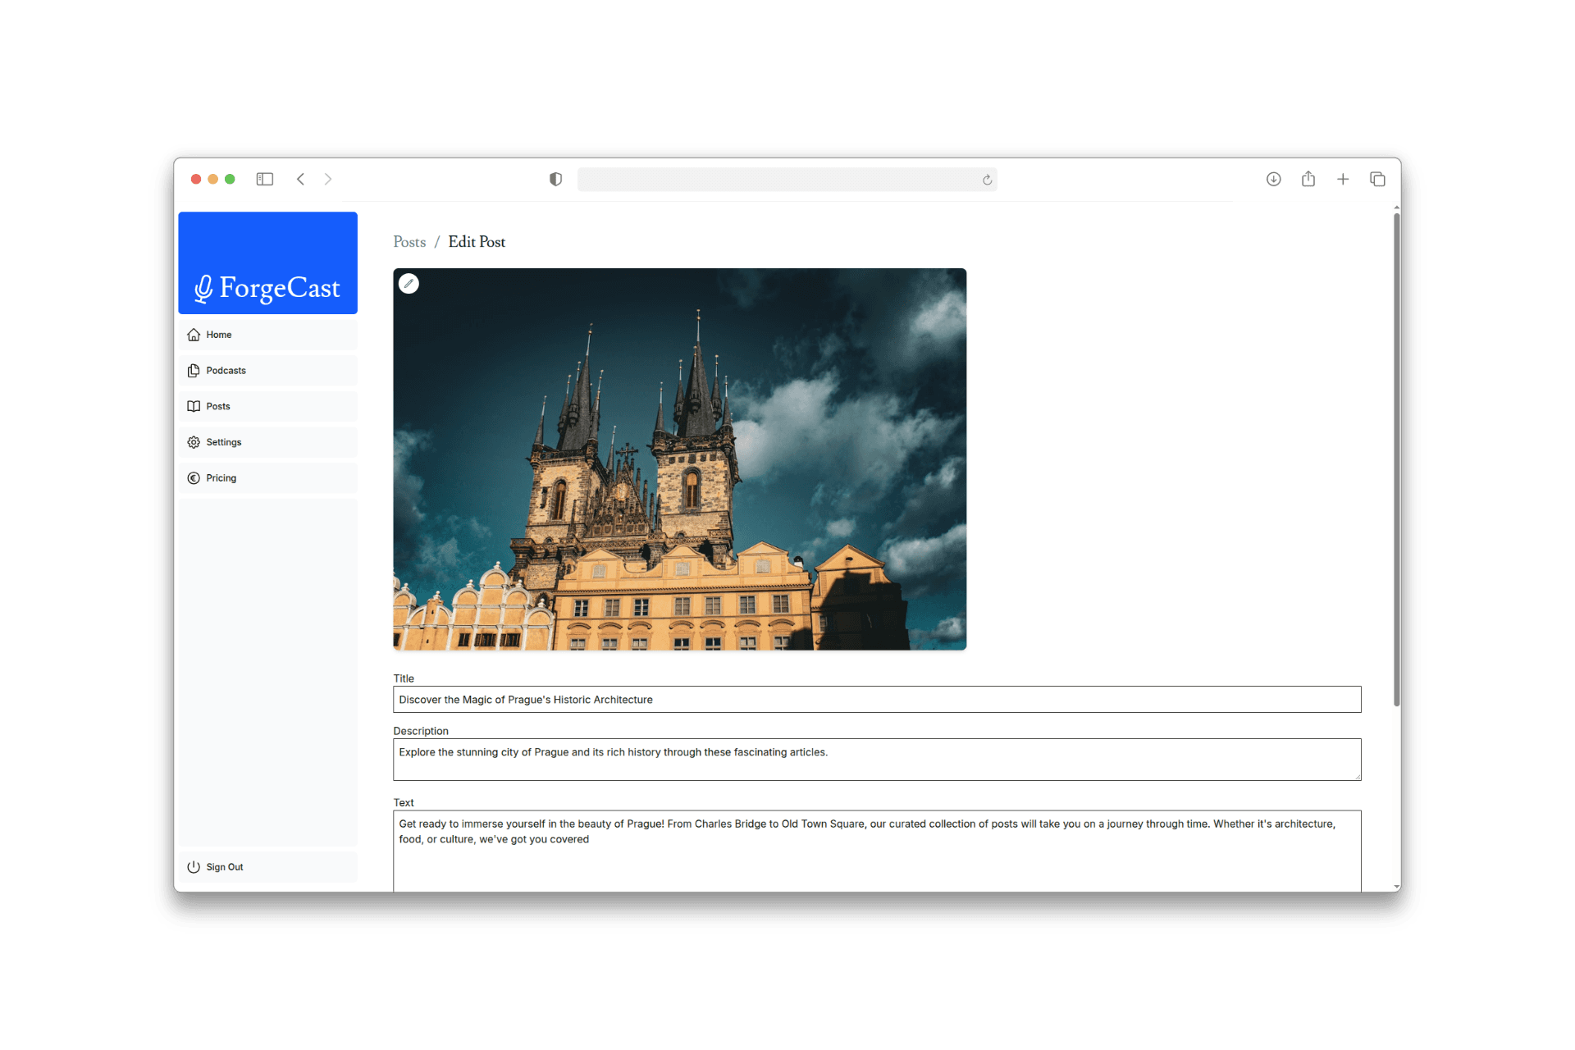1575x1050 pixels.
Task: Show all tabs using the tab overview icon
Action: coord(1377,179)
